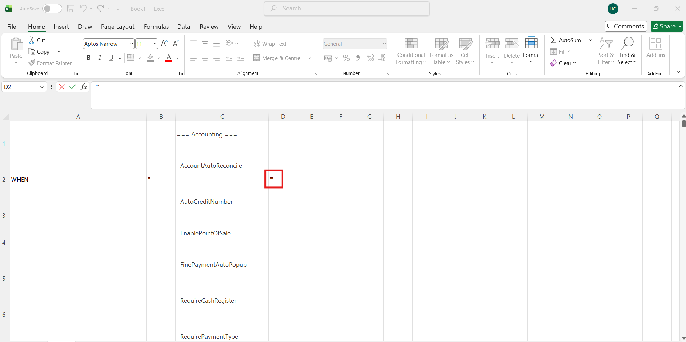
Task: Click the Share button
Action: (664, 26)
